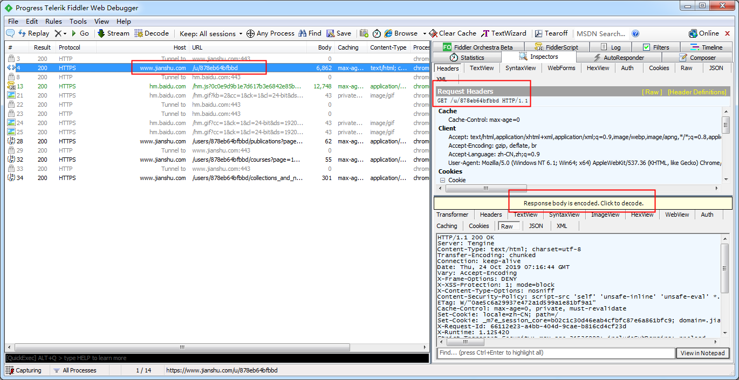This screenshot has height=380, width=739.
Task: Click into the MSDN Search field
Action: tap(600, 33)
